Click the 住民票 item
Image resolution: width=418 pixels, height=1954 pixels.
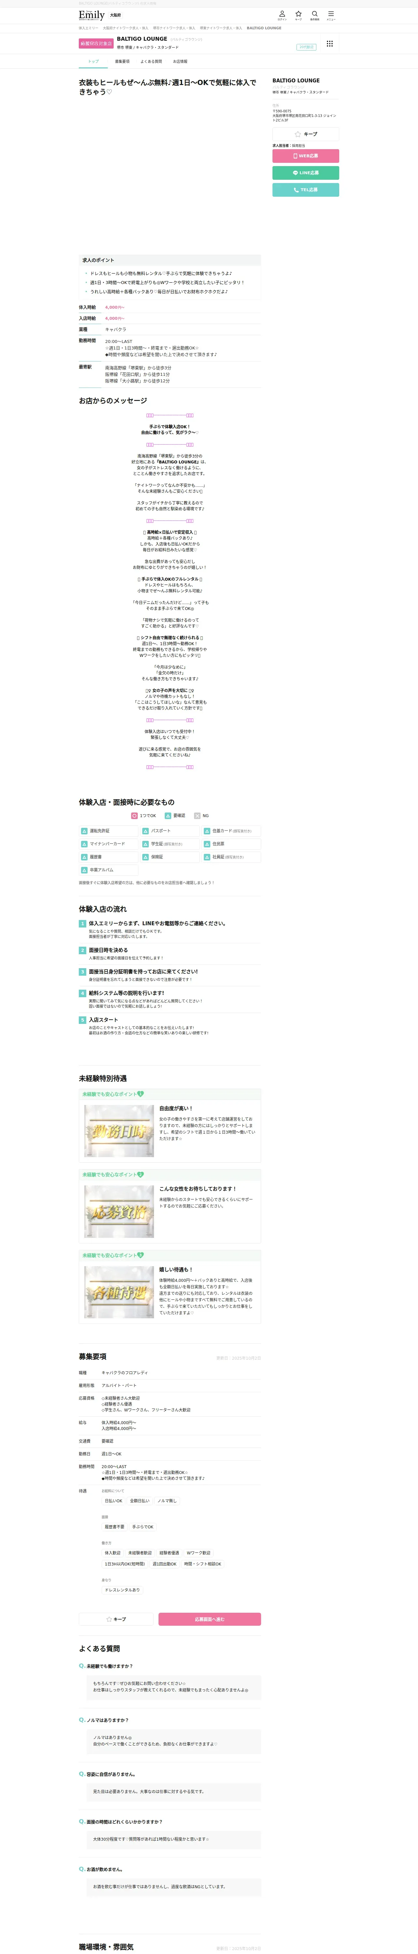click(231, 843)
